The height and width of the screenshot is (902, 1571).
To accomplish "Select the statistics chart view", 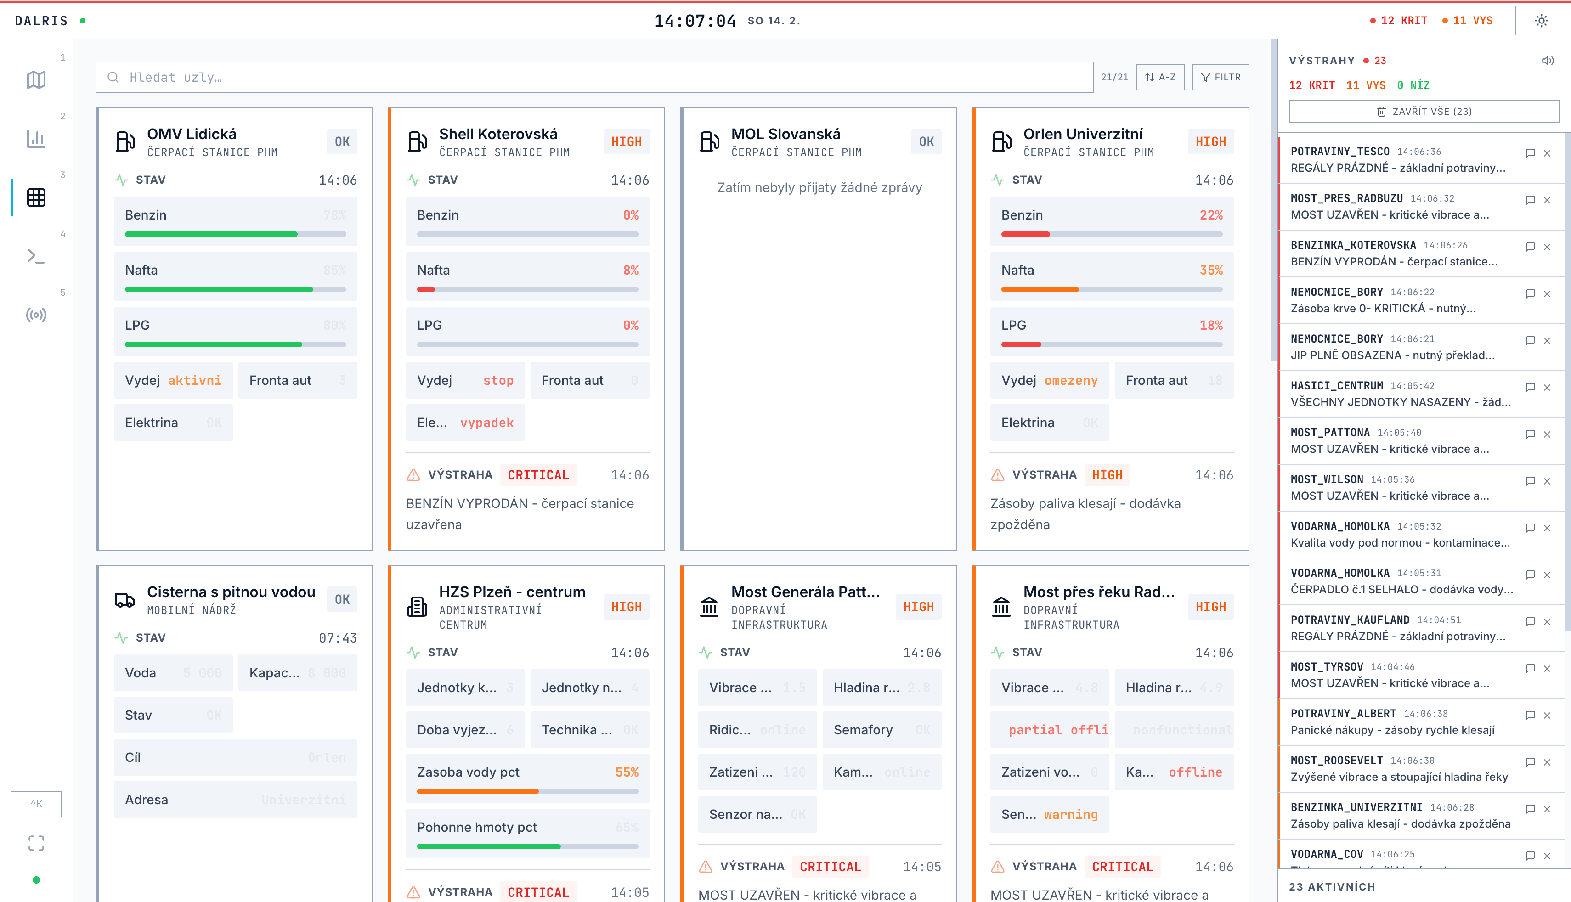I will point(36,140).
